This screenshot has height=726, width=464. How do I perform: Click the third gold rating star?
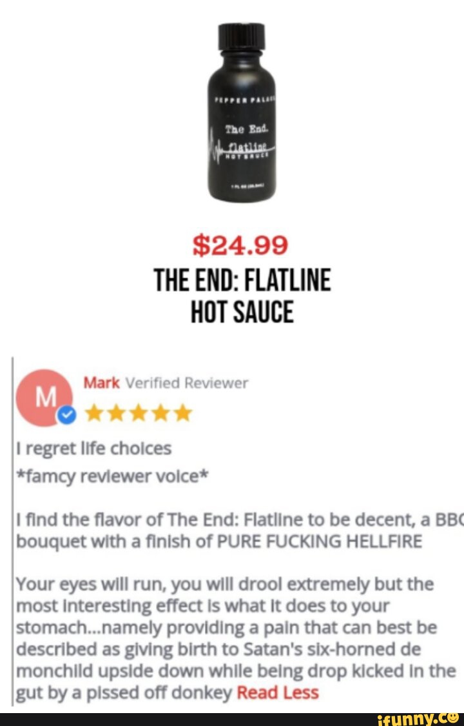tap(139, 412)
